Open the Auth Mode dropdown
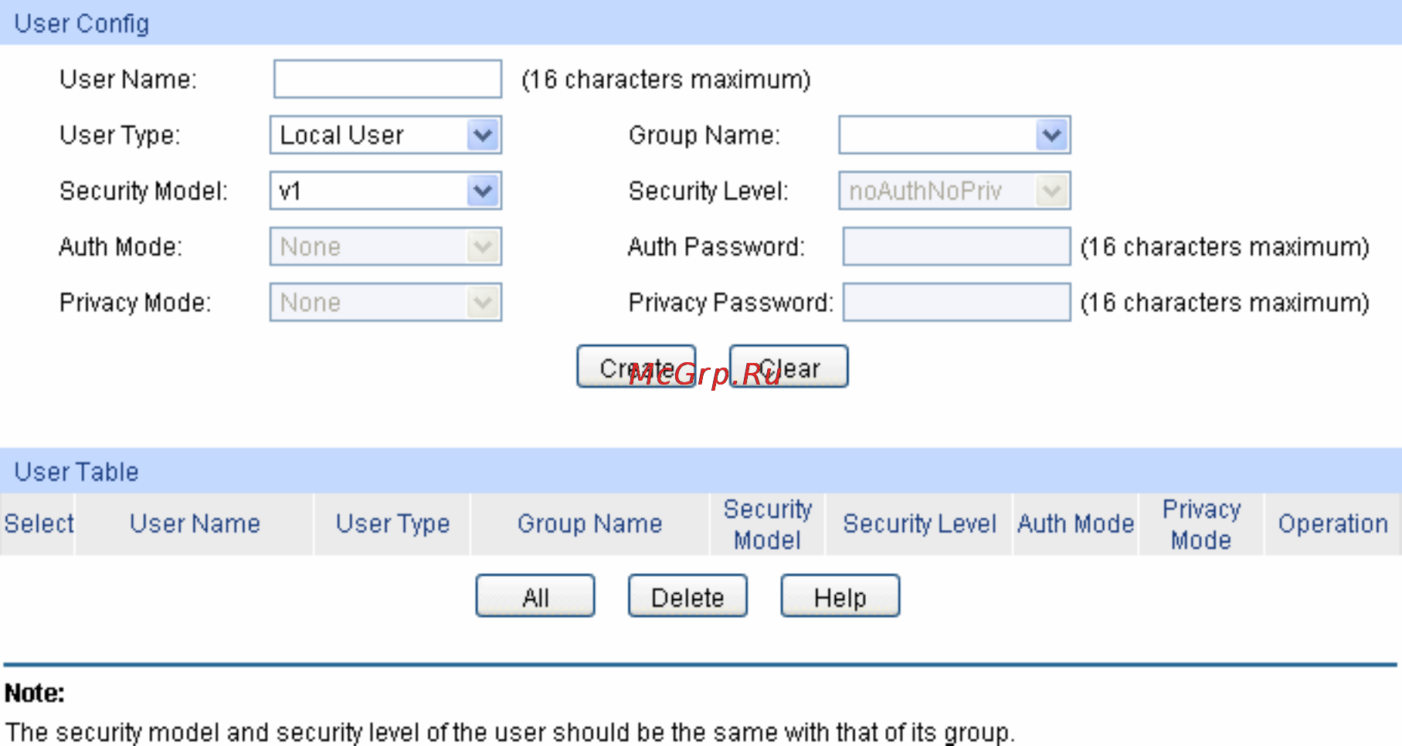This screenshot has width=1402, height=746. pyautogui.click(x=386, y=246)
